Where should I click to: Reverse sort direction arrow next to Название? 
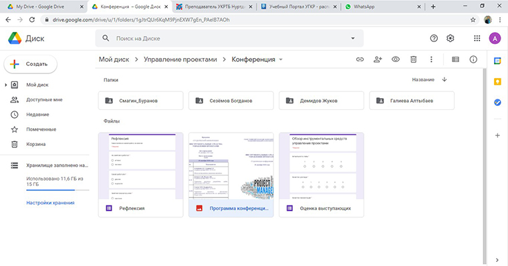tap(444, 79)
